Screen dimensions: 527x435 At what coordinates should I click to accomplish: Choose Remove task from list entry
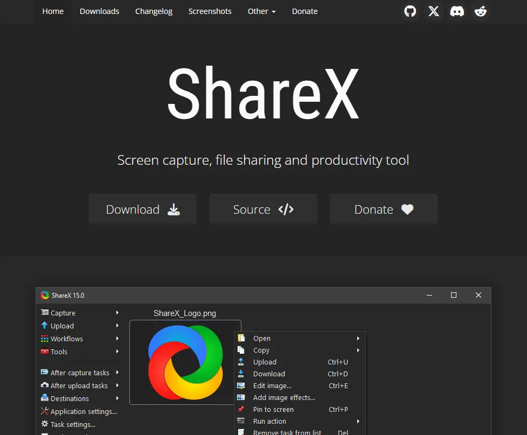300,432
